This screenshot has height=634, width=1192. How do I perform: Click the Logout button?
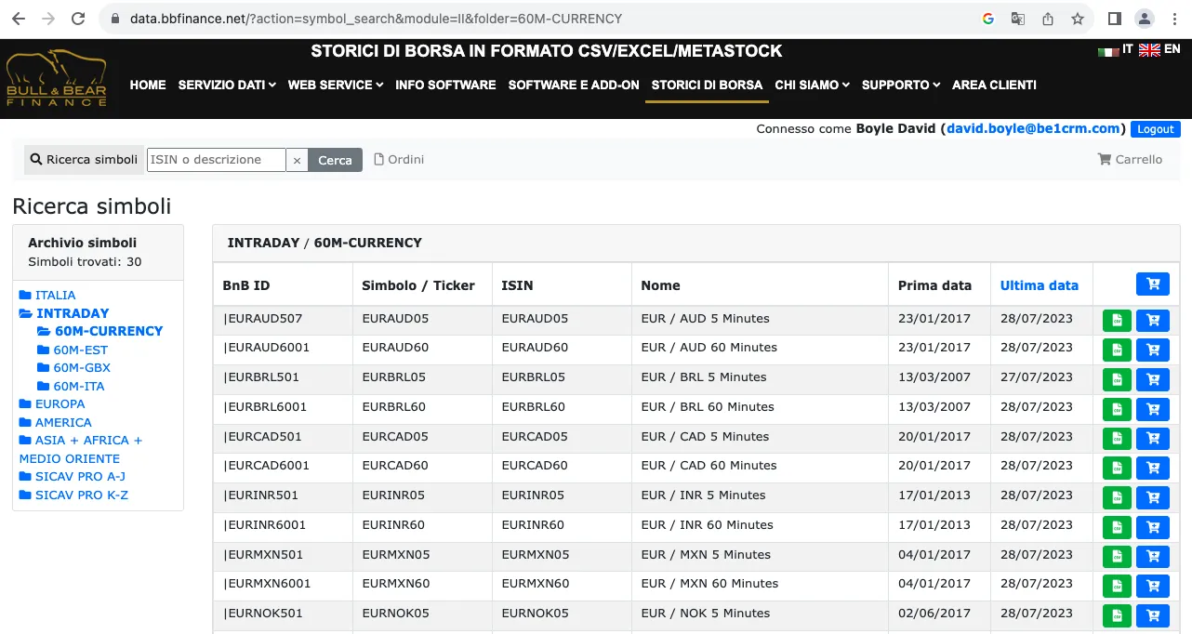1156,129
